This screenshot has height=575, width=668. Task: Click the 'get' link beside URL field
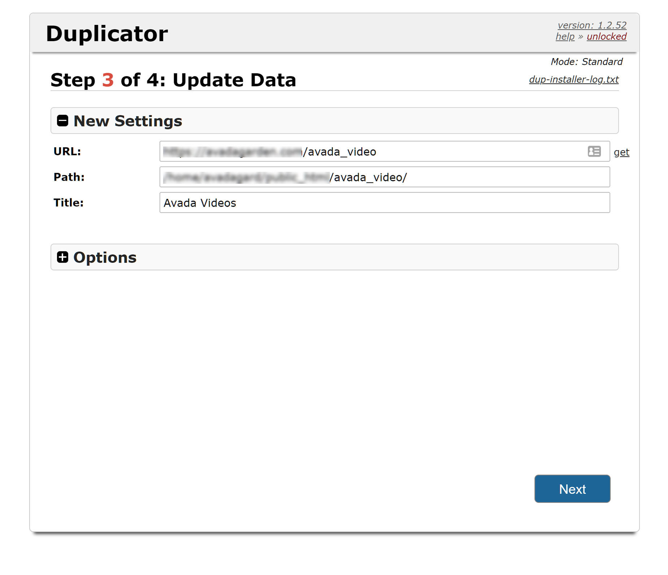coord(621,152)
